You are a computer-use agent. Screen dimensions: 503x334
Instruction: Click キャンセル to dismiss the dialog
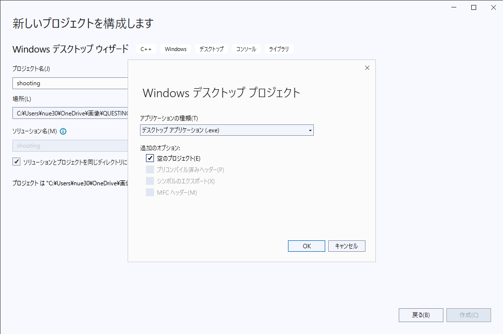click(x=347, y=246)
